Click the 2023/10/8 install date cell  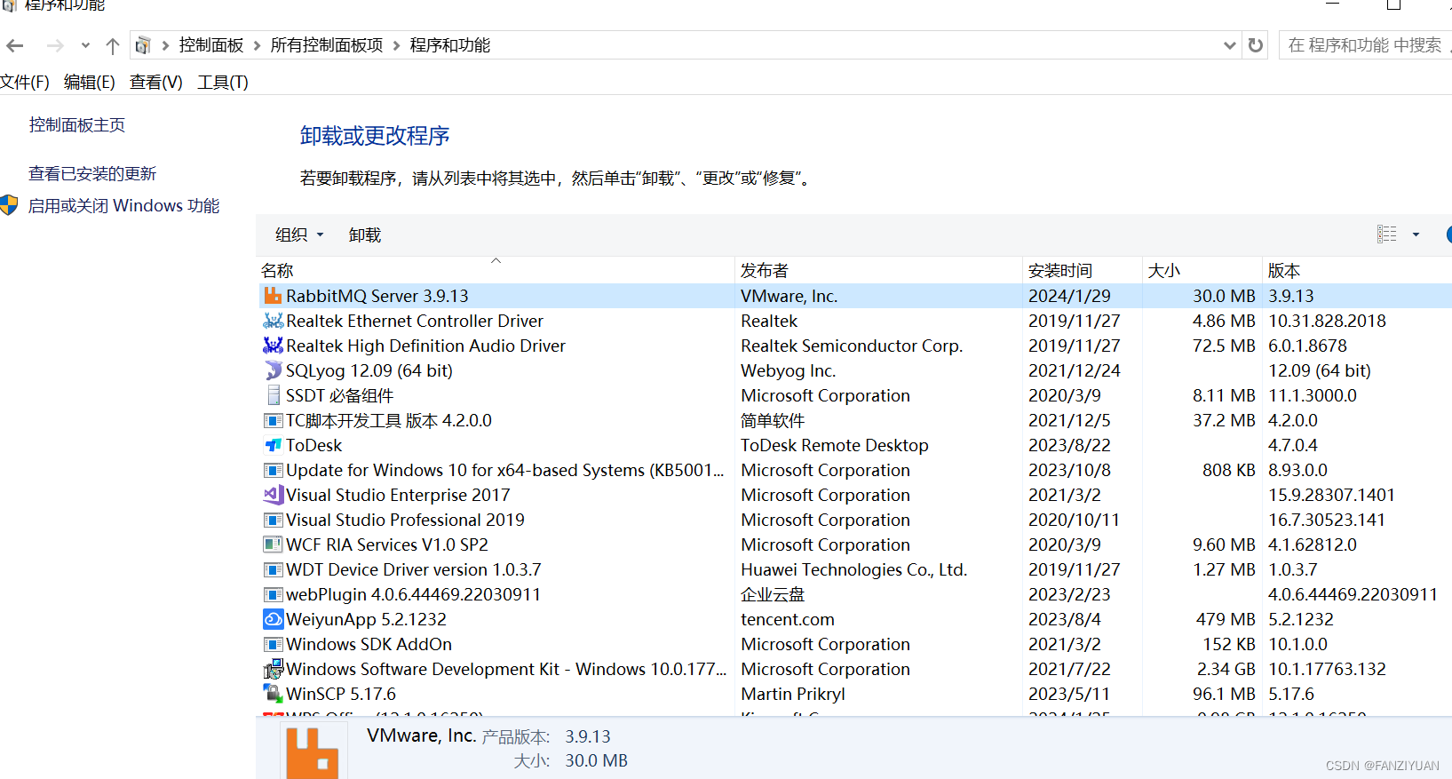1069,470
